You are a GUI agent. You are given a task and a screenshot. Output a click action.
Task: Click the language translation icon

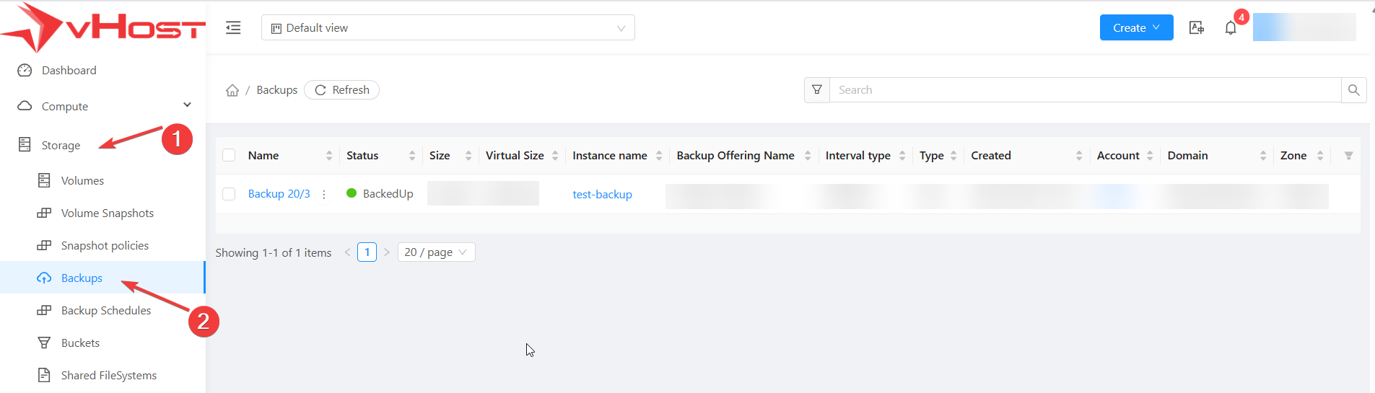[1196, 27]
